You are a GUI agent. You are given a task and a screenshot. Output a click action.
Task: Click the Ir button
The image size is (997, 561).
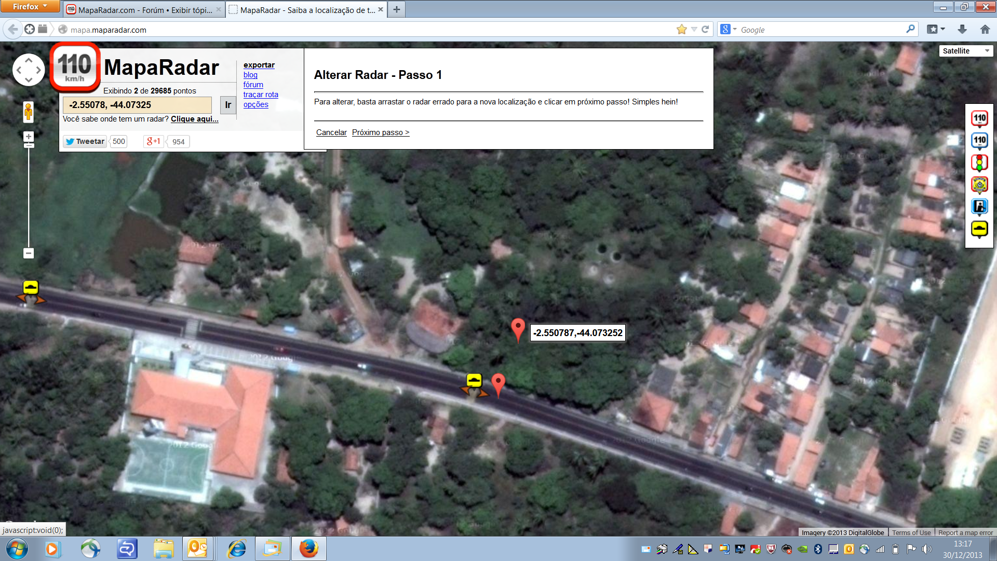tap(228, 105)
